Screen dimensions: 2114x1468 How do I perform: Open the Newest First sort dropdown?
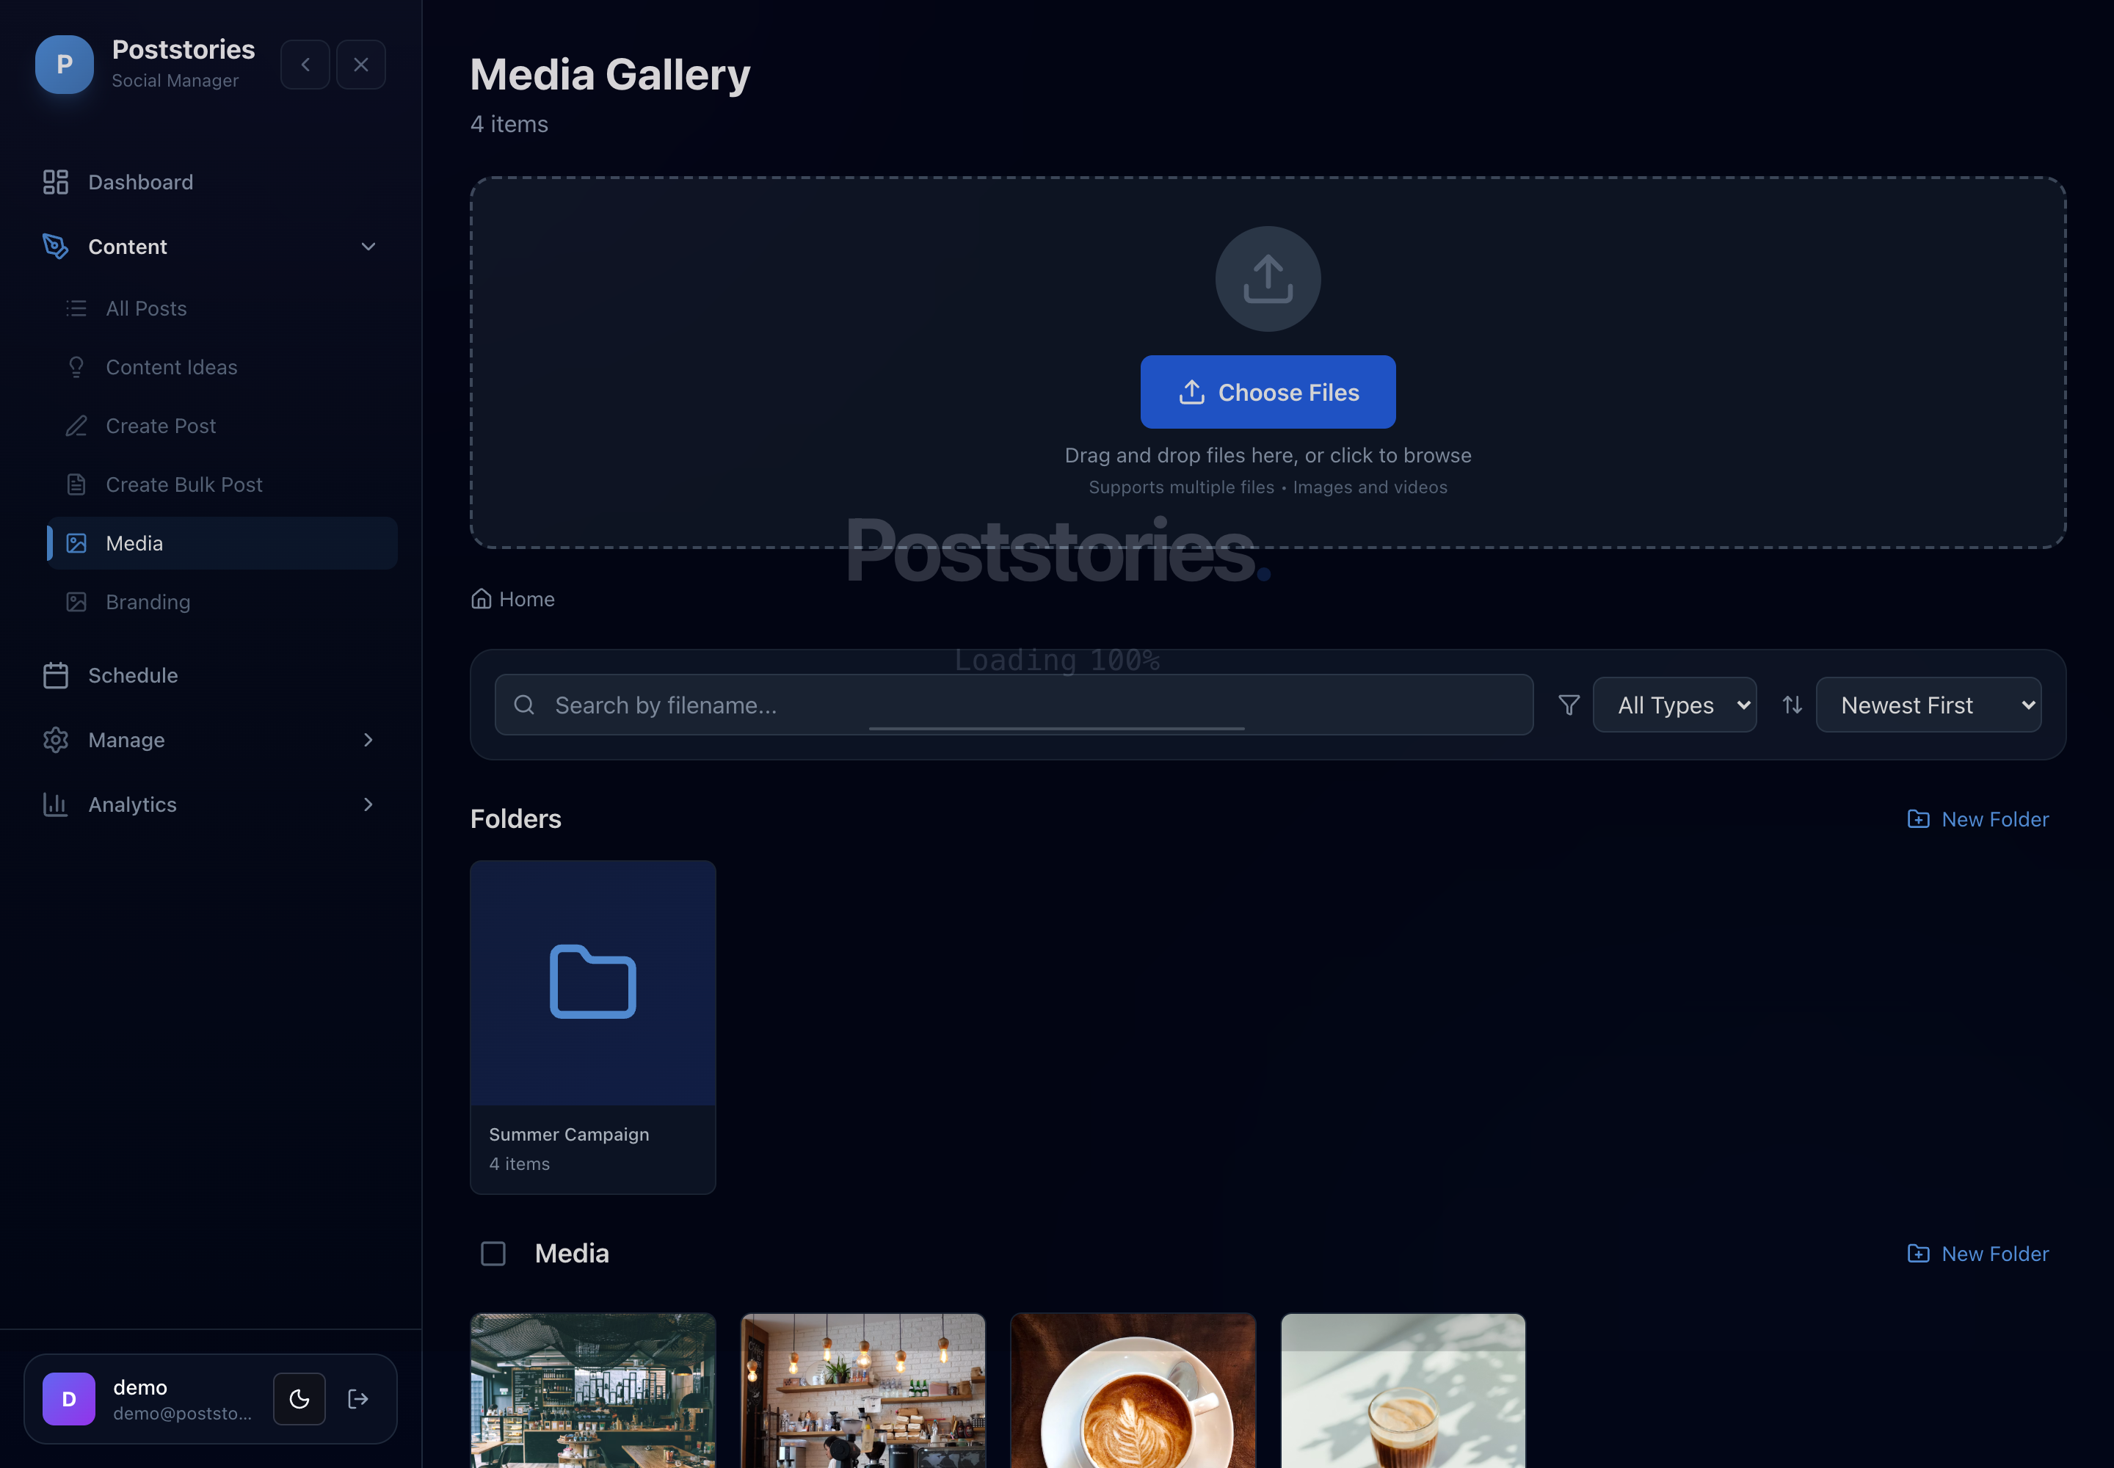click(1928, 705)
